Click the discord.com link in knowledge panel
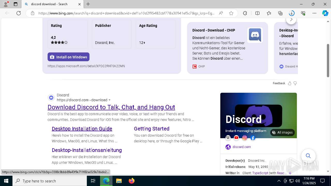 point(242,147)
